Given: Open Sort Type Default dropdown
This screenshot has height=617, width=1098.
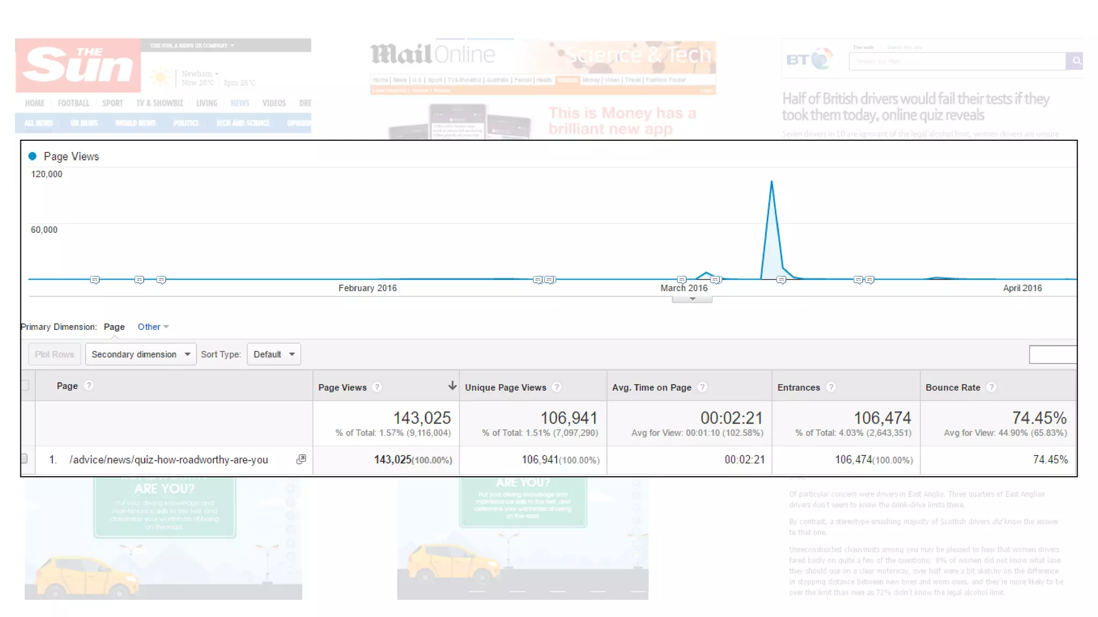Looking at the screenshot, I should click(x=273, y=355).
